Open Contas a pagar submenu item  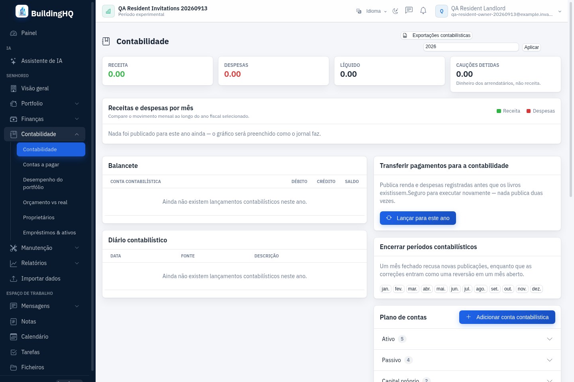tap(51, 164)
